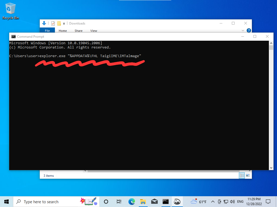Click the Command Prompt title bar icon
The image size is (277, 207).
pos(14,37)
